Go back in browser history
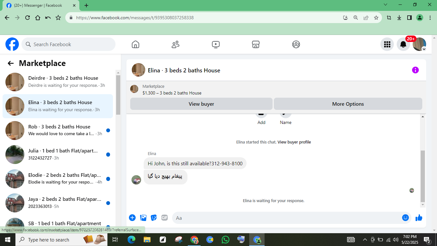This screenshot has height=246, width=437. click(7, 18)
